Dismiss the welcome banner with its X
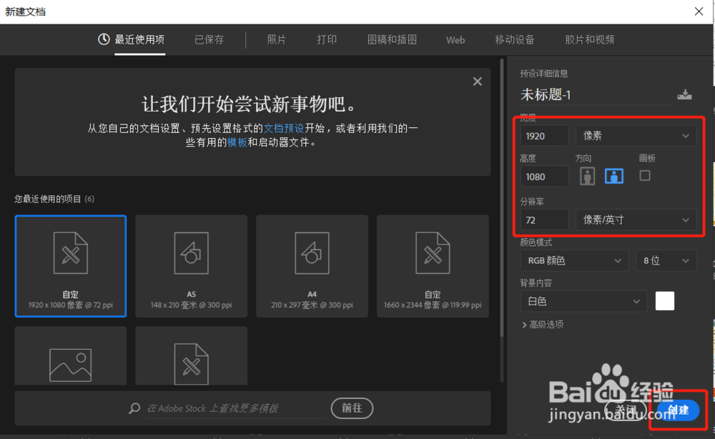Image resolution: width=715 pixels, height=439 pixels. [478, 82]
